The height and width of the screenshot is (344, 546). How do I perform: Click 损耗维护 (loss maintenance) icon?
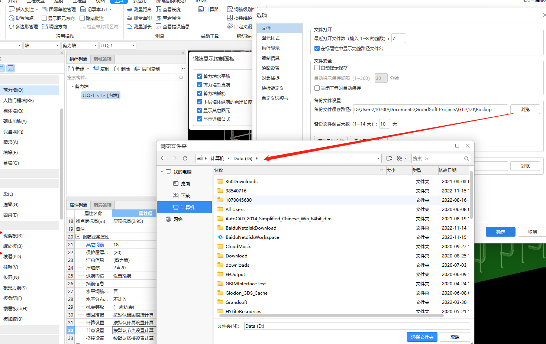(230, 18)
